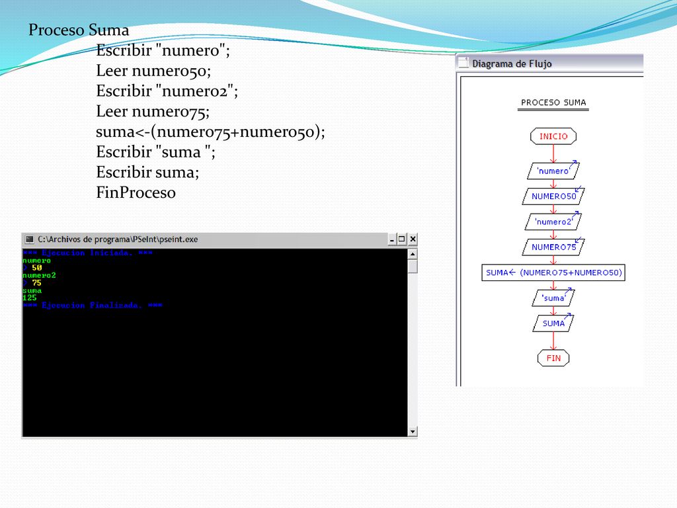Click the console input value 50
The width and height of the screenshot is (677, 508).
(x=37, y=268)
